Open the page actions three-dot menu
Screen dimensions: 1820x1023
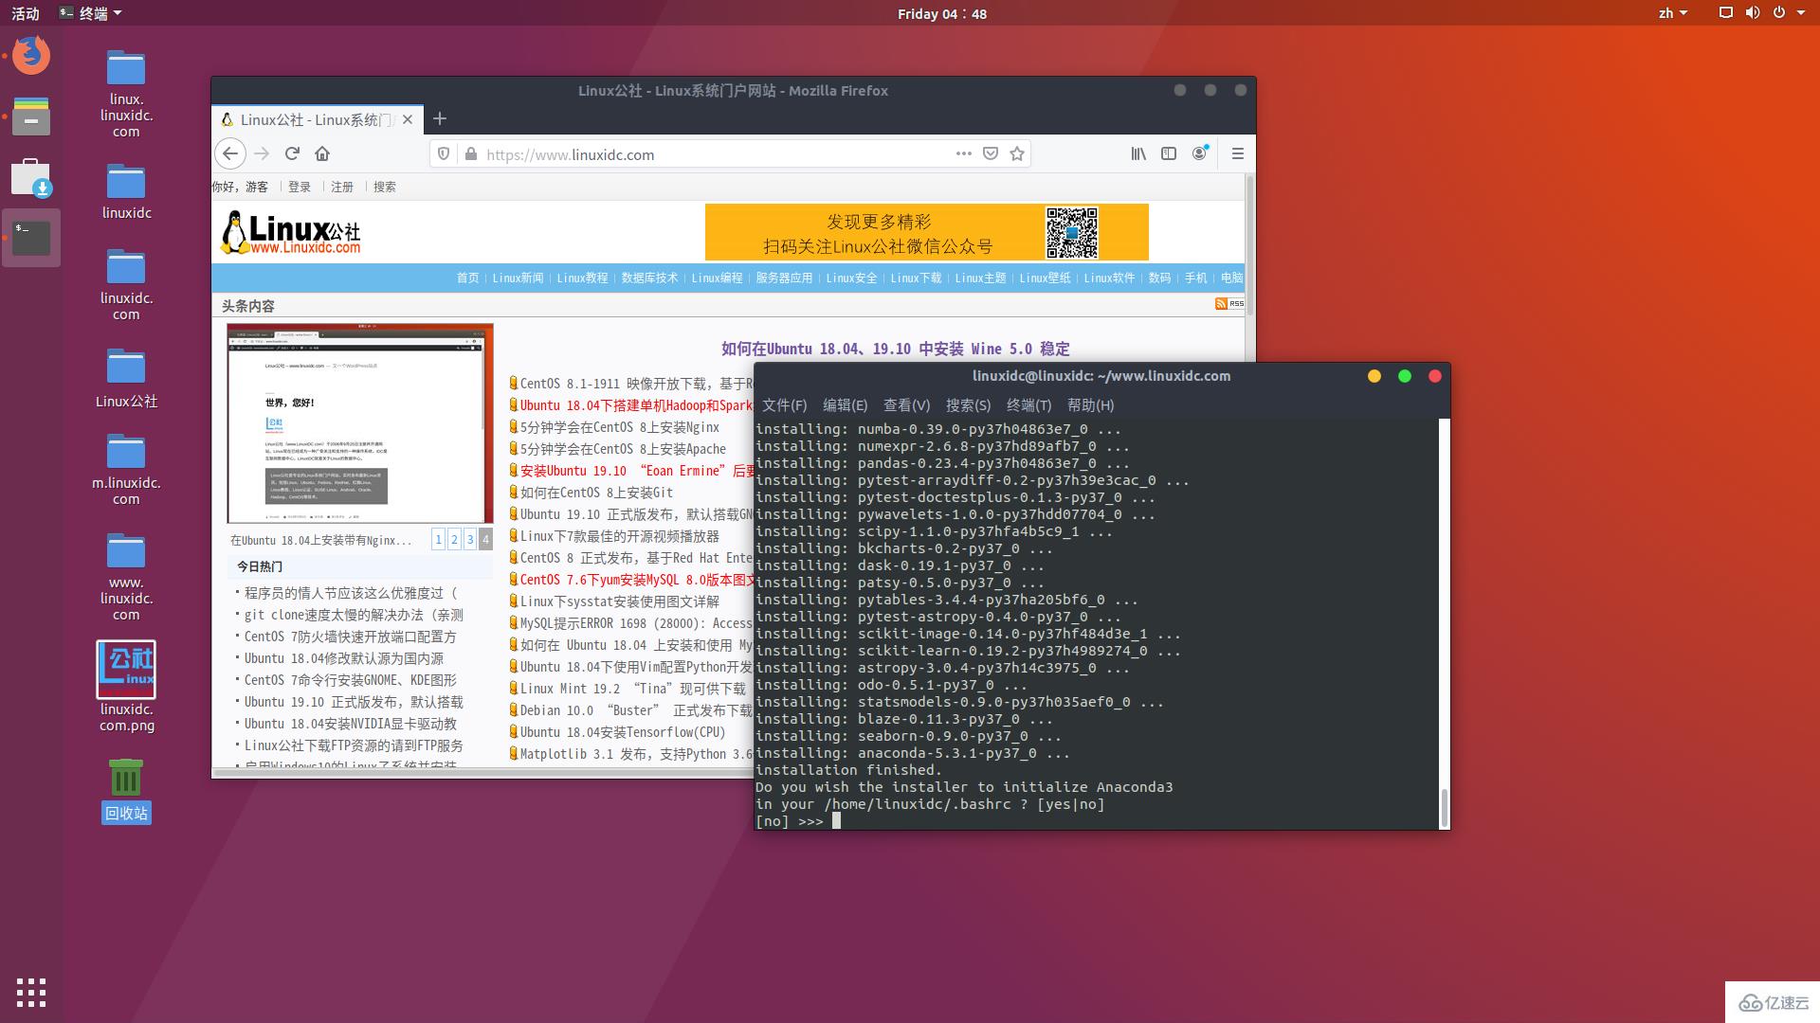964,153
